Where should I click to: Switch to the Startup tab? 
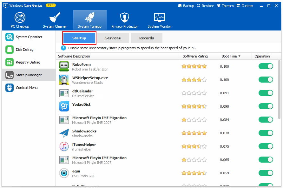(x=79, y=38)
